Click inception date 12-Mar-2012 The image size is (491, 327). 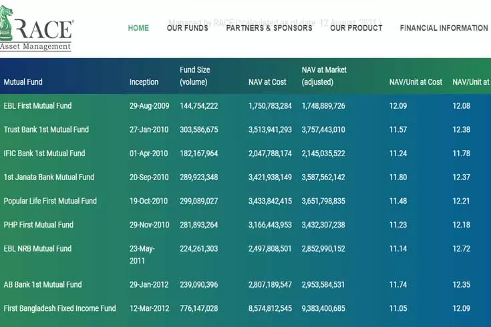click(x=150, y=308)
